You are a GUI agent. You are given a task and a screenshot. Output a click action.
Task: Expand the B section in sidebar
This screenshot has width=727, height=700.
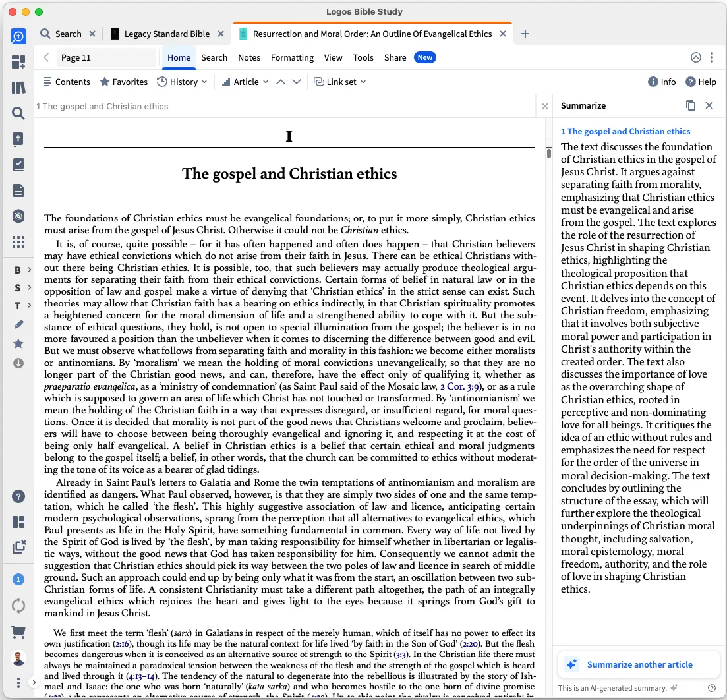click(22, 270)
